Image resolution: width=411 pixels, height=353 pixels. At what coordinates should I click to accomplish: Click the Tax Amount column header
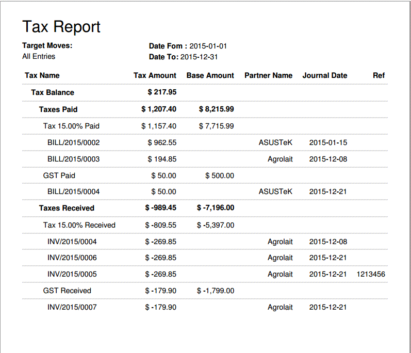155,75
